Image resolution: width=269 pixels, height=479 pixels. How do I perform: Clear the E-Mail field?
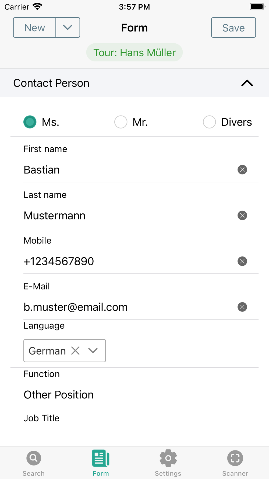click(x=242, y=307)
